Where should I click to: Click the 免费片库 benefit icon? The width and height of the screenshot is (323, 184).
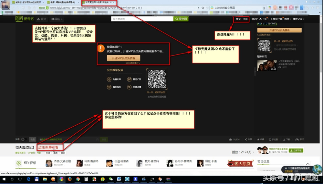(x=109, y=79)
